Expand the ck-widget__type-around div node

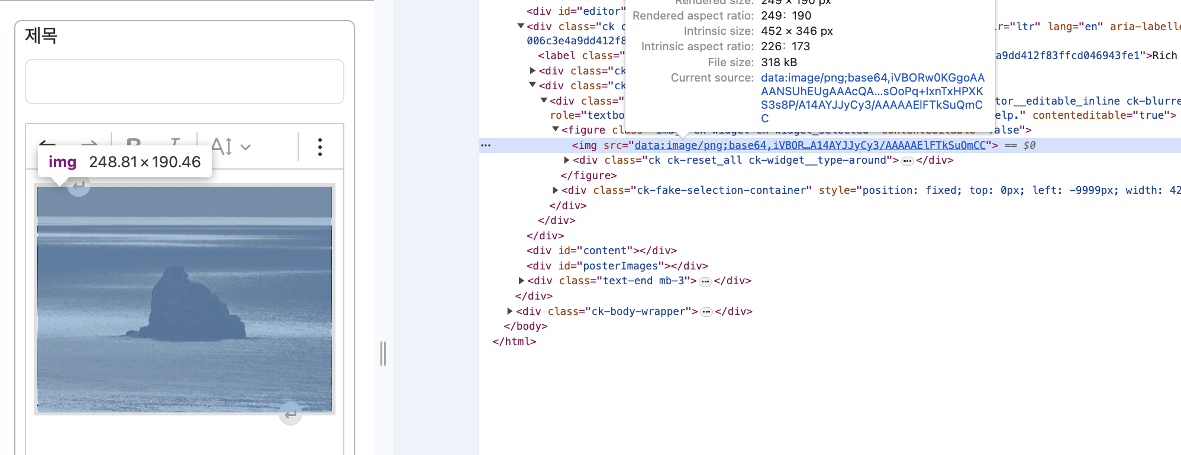[x=566, y=160]
